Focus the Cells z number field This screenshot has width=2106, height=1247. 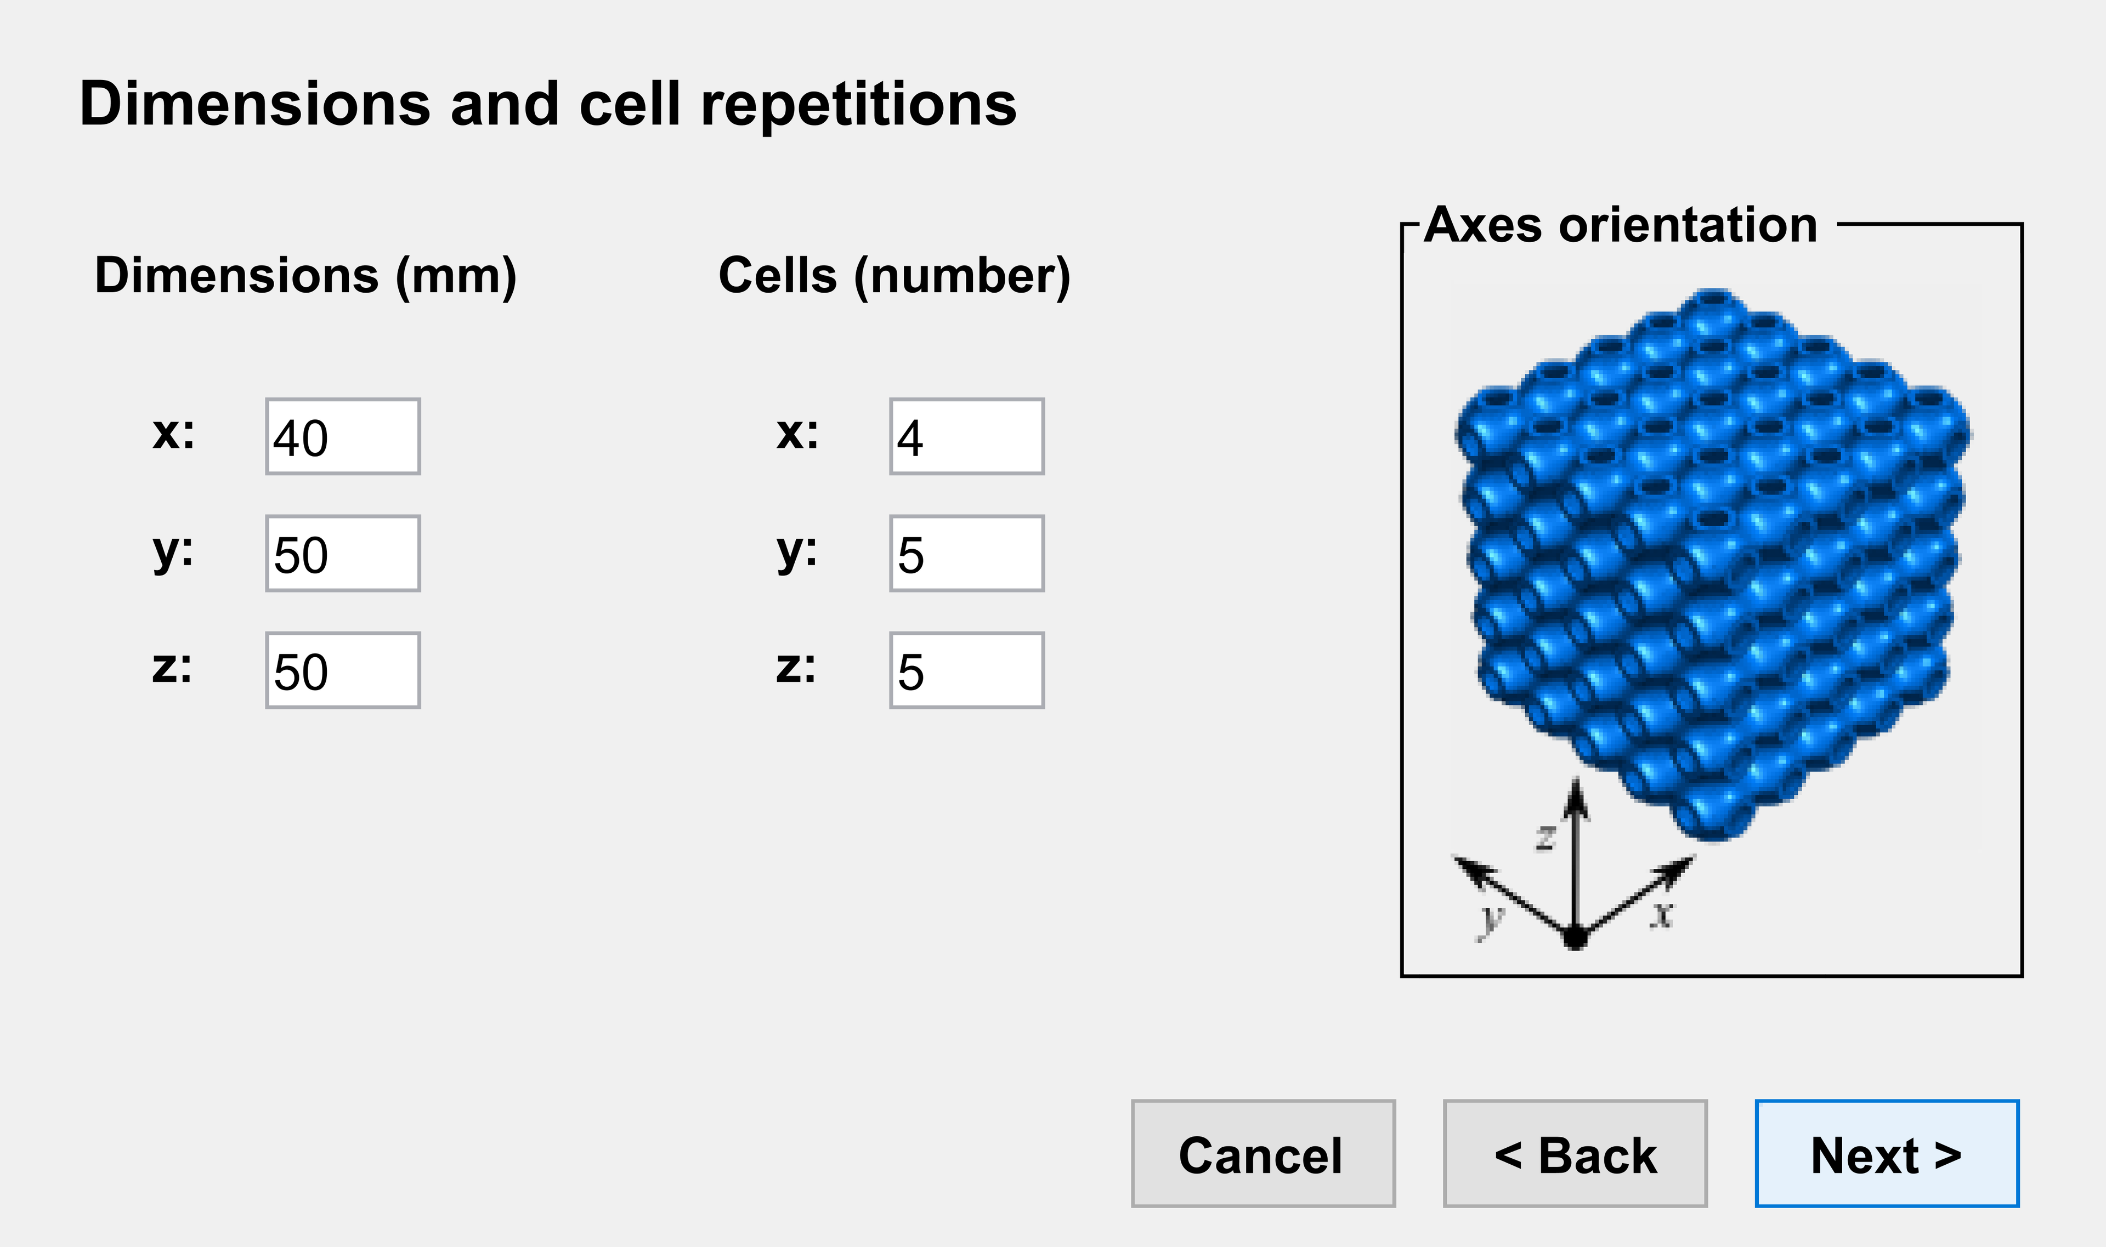(x=967, y=670)
